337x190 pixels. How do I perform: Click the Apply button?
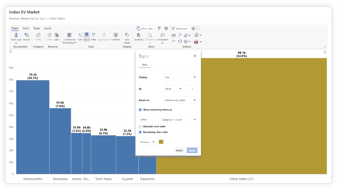[x=192, y=150]
